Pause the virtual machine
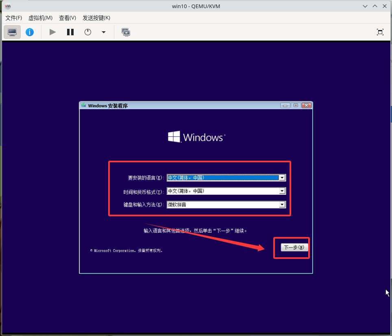Image resolution: width=392 pixels, height=336 pixels. coord(70,32)
